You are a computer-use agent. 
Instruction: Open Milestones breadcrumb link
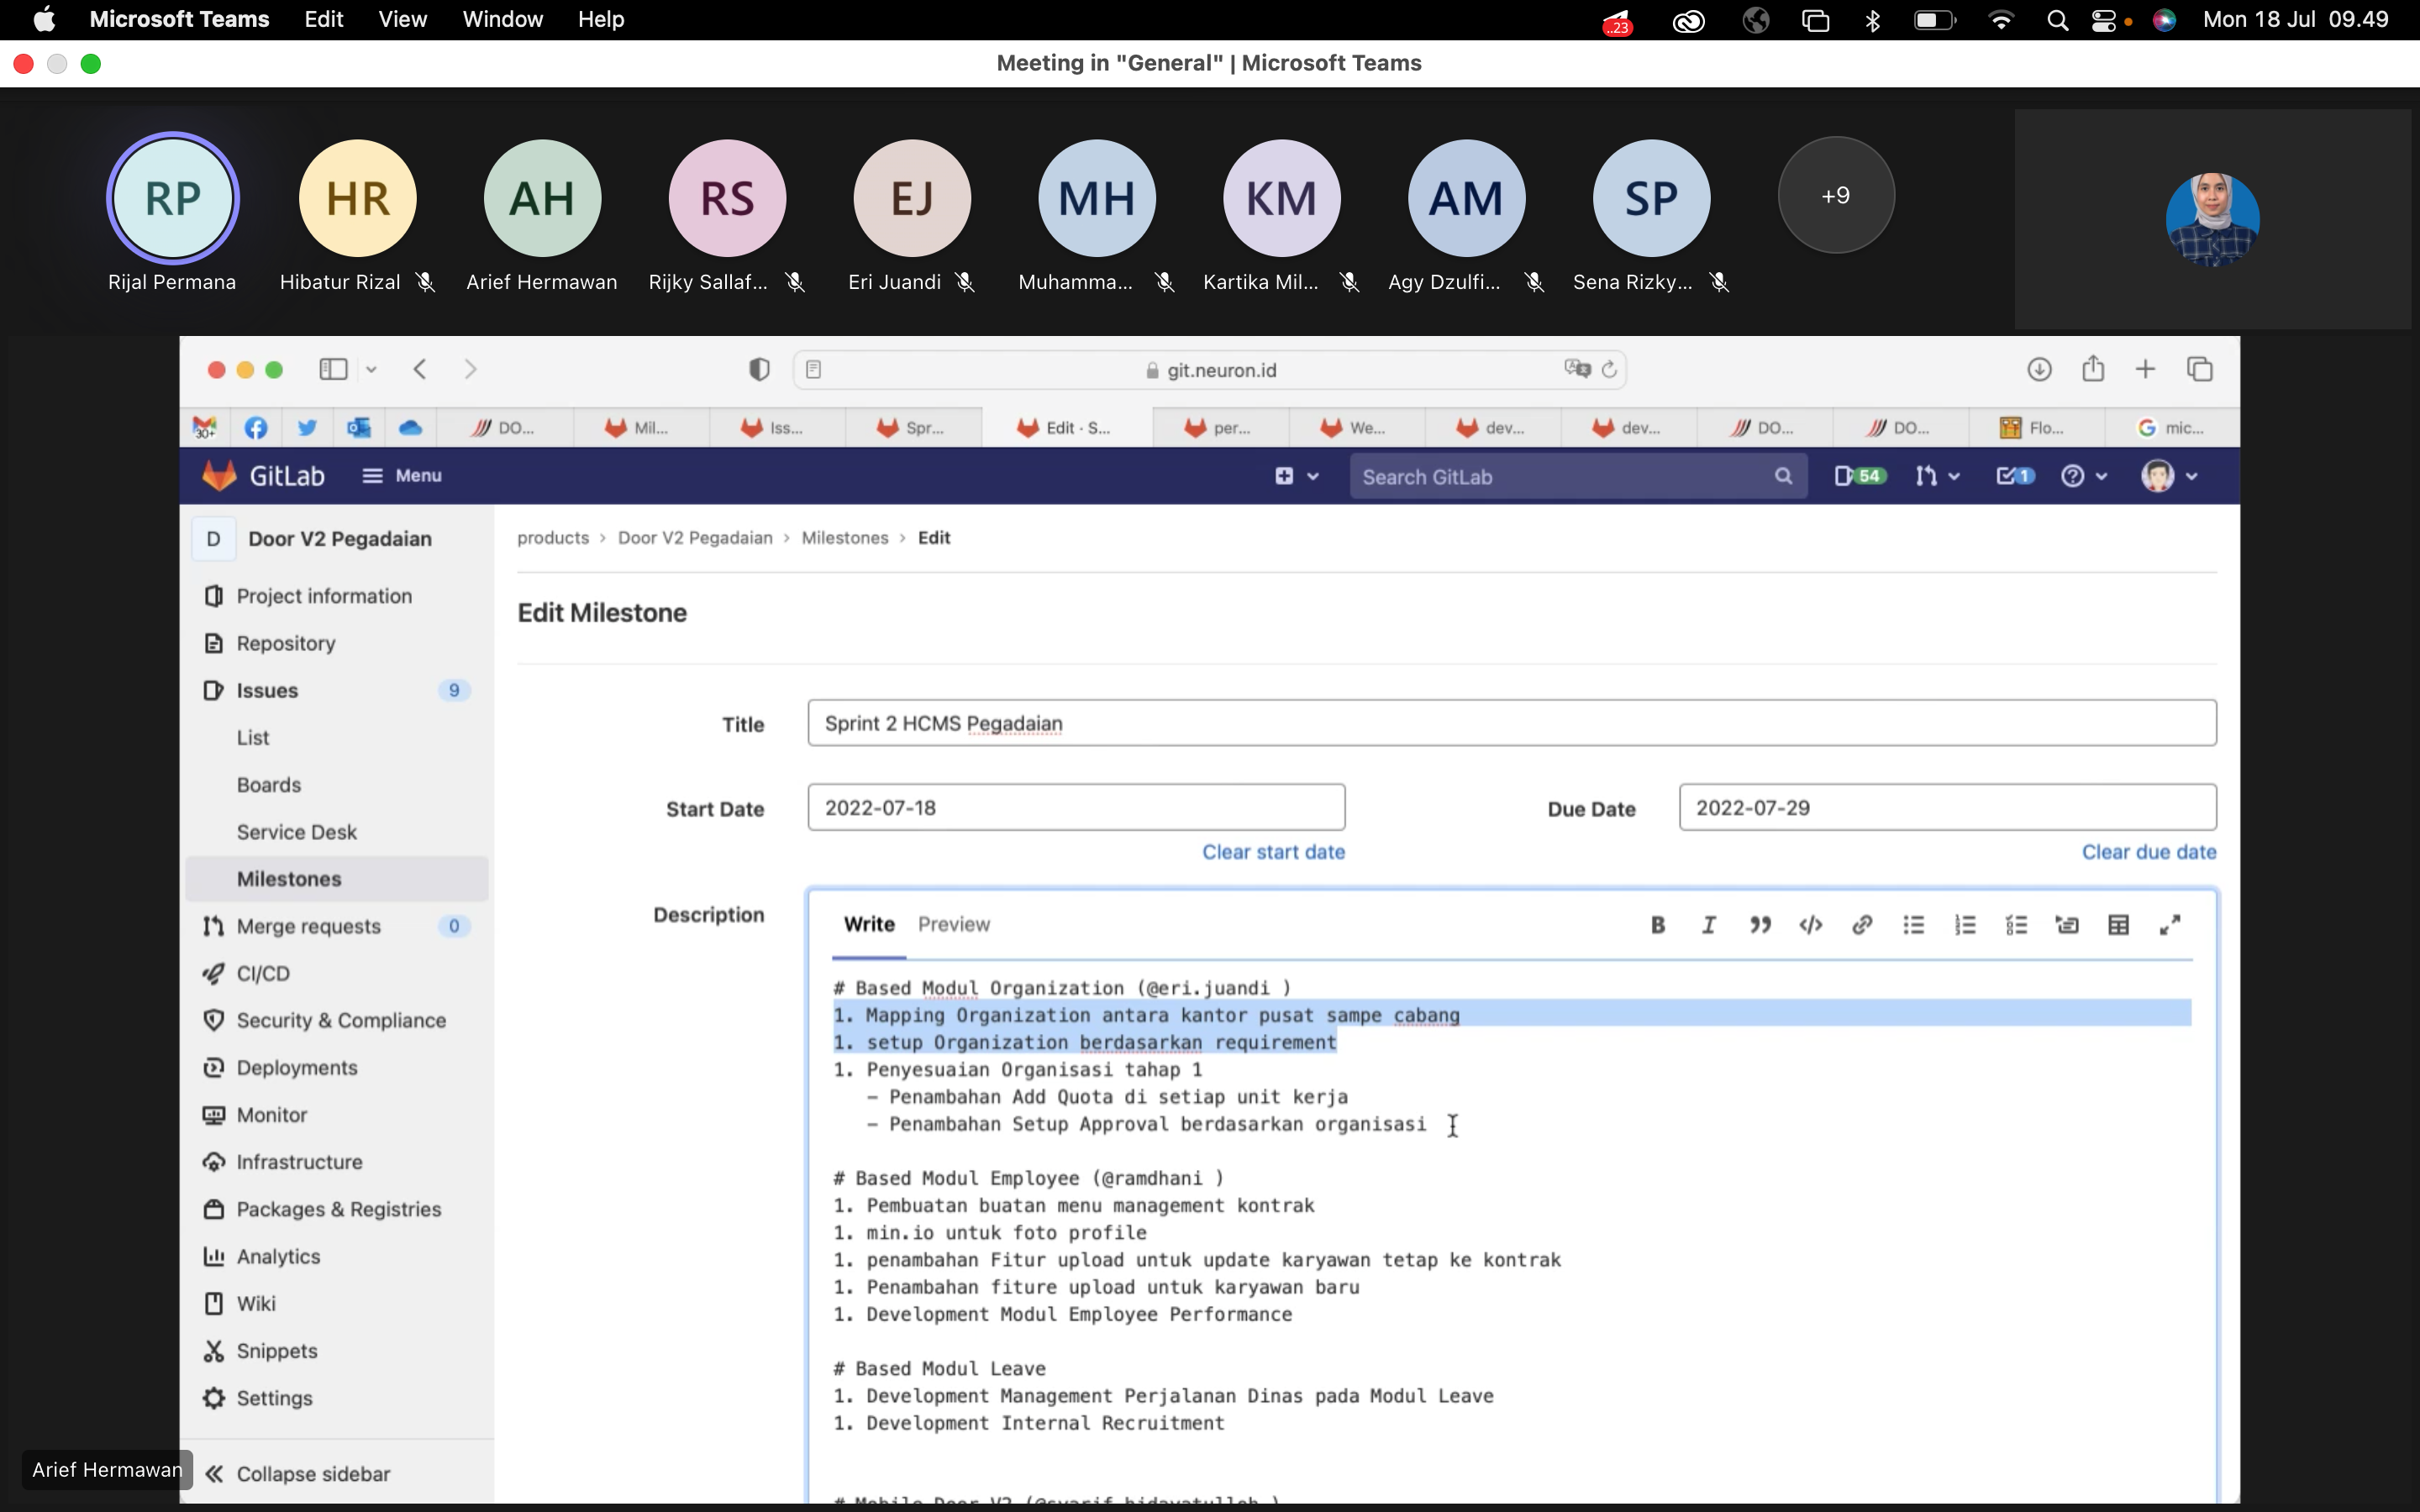pos(844,538)
